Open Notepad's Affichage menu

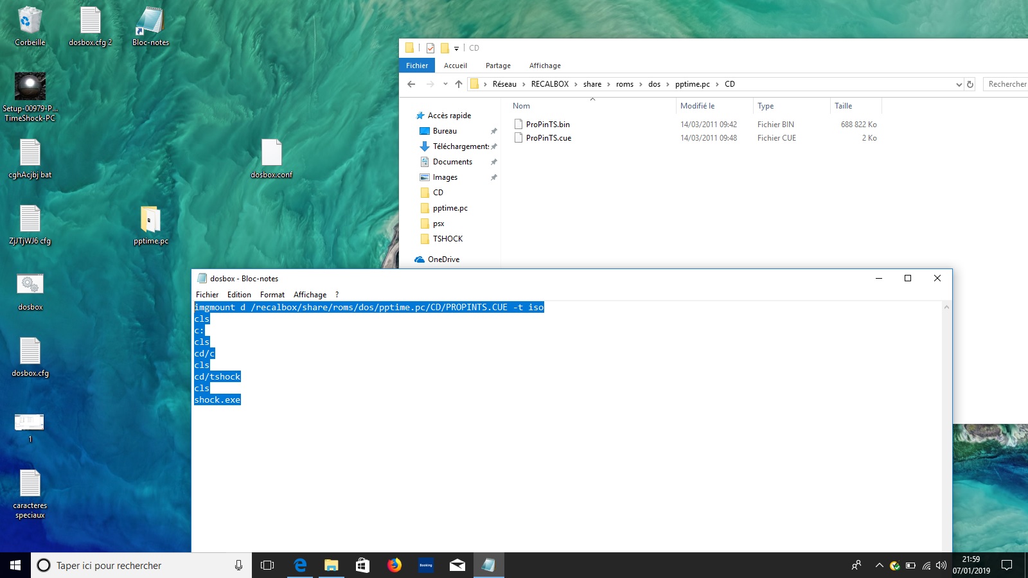pyautogui.click(x=310, y=295)
